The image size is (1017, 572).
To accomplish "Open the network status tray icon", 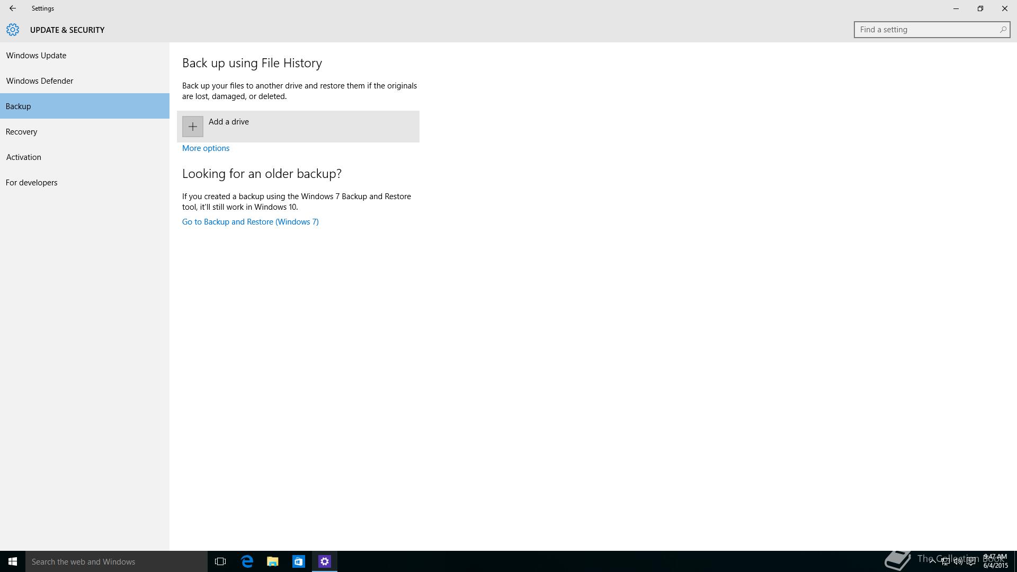I will click(945, 561).
